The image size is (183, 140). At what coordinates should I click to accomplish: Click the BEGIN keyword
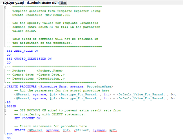[12, 106]
